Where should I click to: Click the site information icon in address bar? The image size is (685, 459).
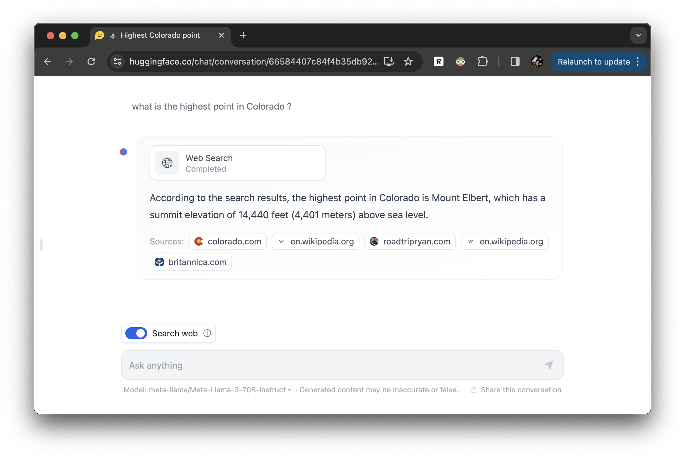point(118,62)
